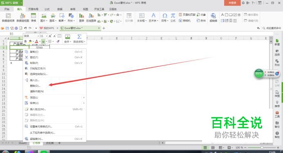Add a new document tab with plus
The width and height of the screenshot is (283, 153).
104,28
